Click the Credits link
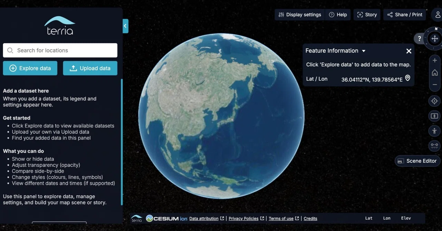442x231 pixels. click(x=310, y=218)
